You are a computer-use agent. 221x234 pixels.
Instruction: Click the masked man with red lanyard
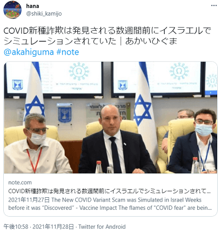36,143
